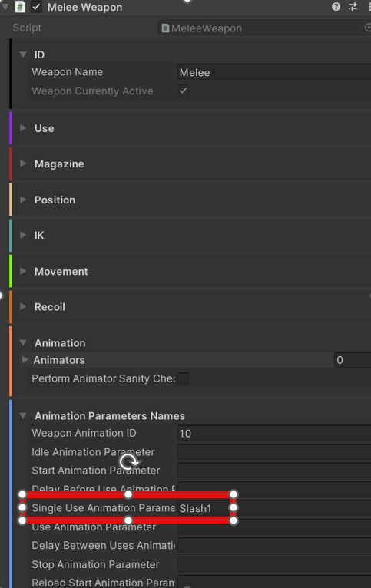Edit the Weapon Animation ID value 10

[x=274, y=434]
